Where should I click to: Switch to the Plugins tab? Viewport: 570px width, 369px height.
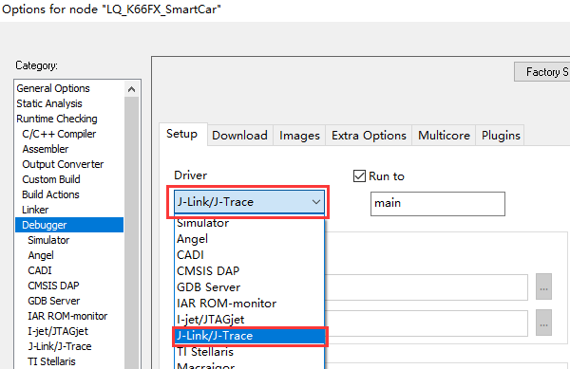(501, 136)
